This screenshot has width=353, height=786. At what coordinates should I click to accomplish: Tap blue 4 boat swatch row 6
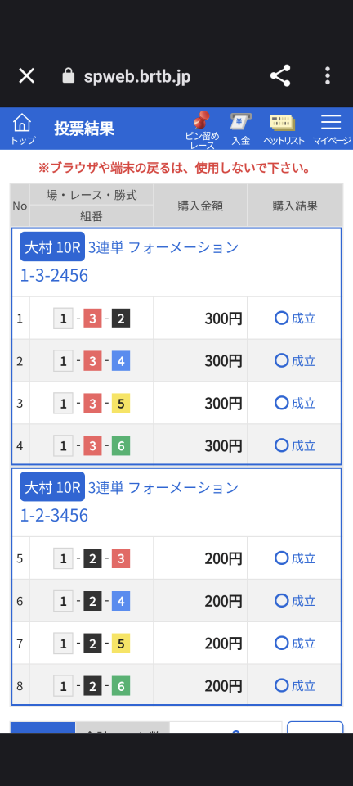[120, 601]
